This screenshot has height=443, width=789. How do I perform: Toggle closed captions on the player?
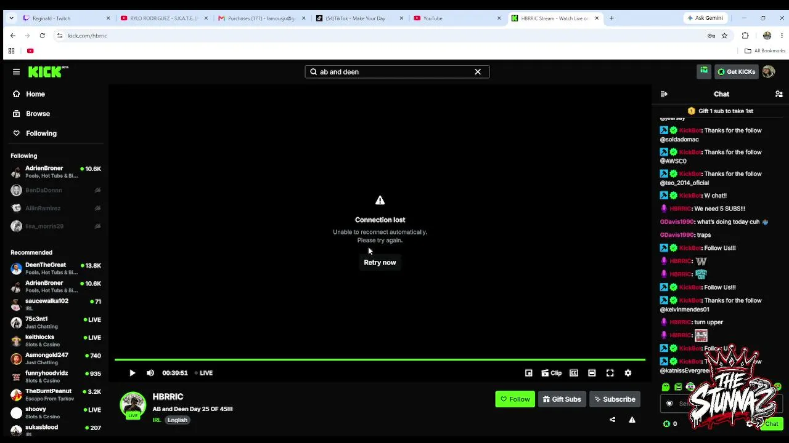point(574,373)
